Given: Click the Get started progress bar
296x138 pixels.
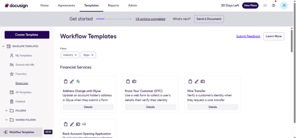Looking at the screenshot, I should (x=113, y=19).
